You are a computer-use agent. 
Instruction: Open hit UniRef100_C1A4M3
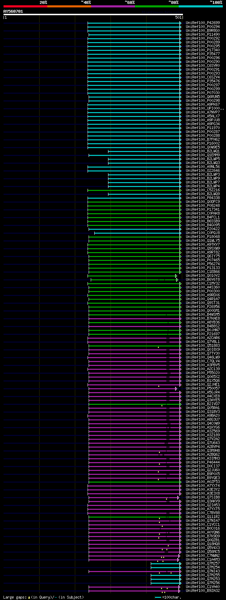pos(203,559)
